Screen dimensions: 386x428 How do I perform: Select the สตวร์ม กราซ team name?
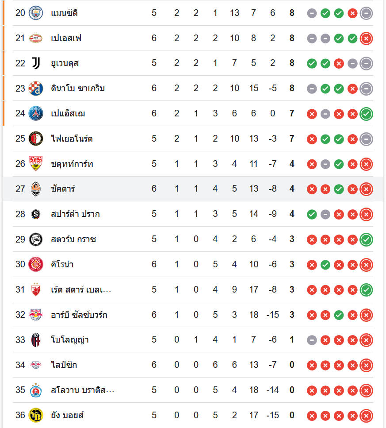coord(73,239)
